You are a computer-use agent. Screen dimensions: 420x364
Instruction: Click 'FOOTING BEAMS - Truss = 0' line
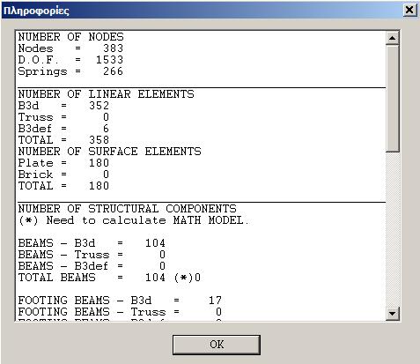click(120, 312)
